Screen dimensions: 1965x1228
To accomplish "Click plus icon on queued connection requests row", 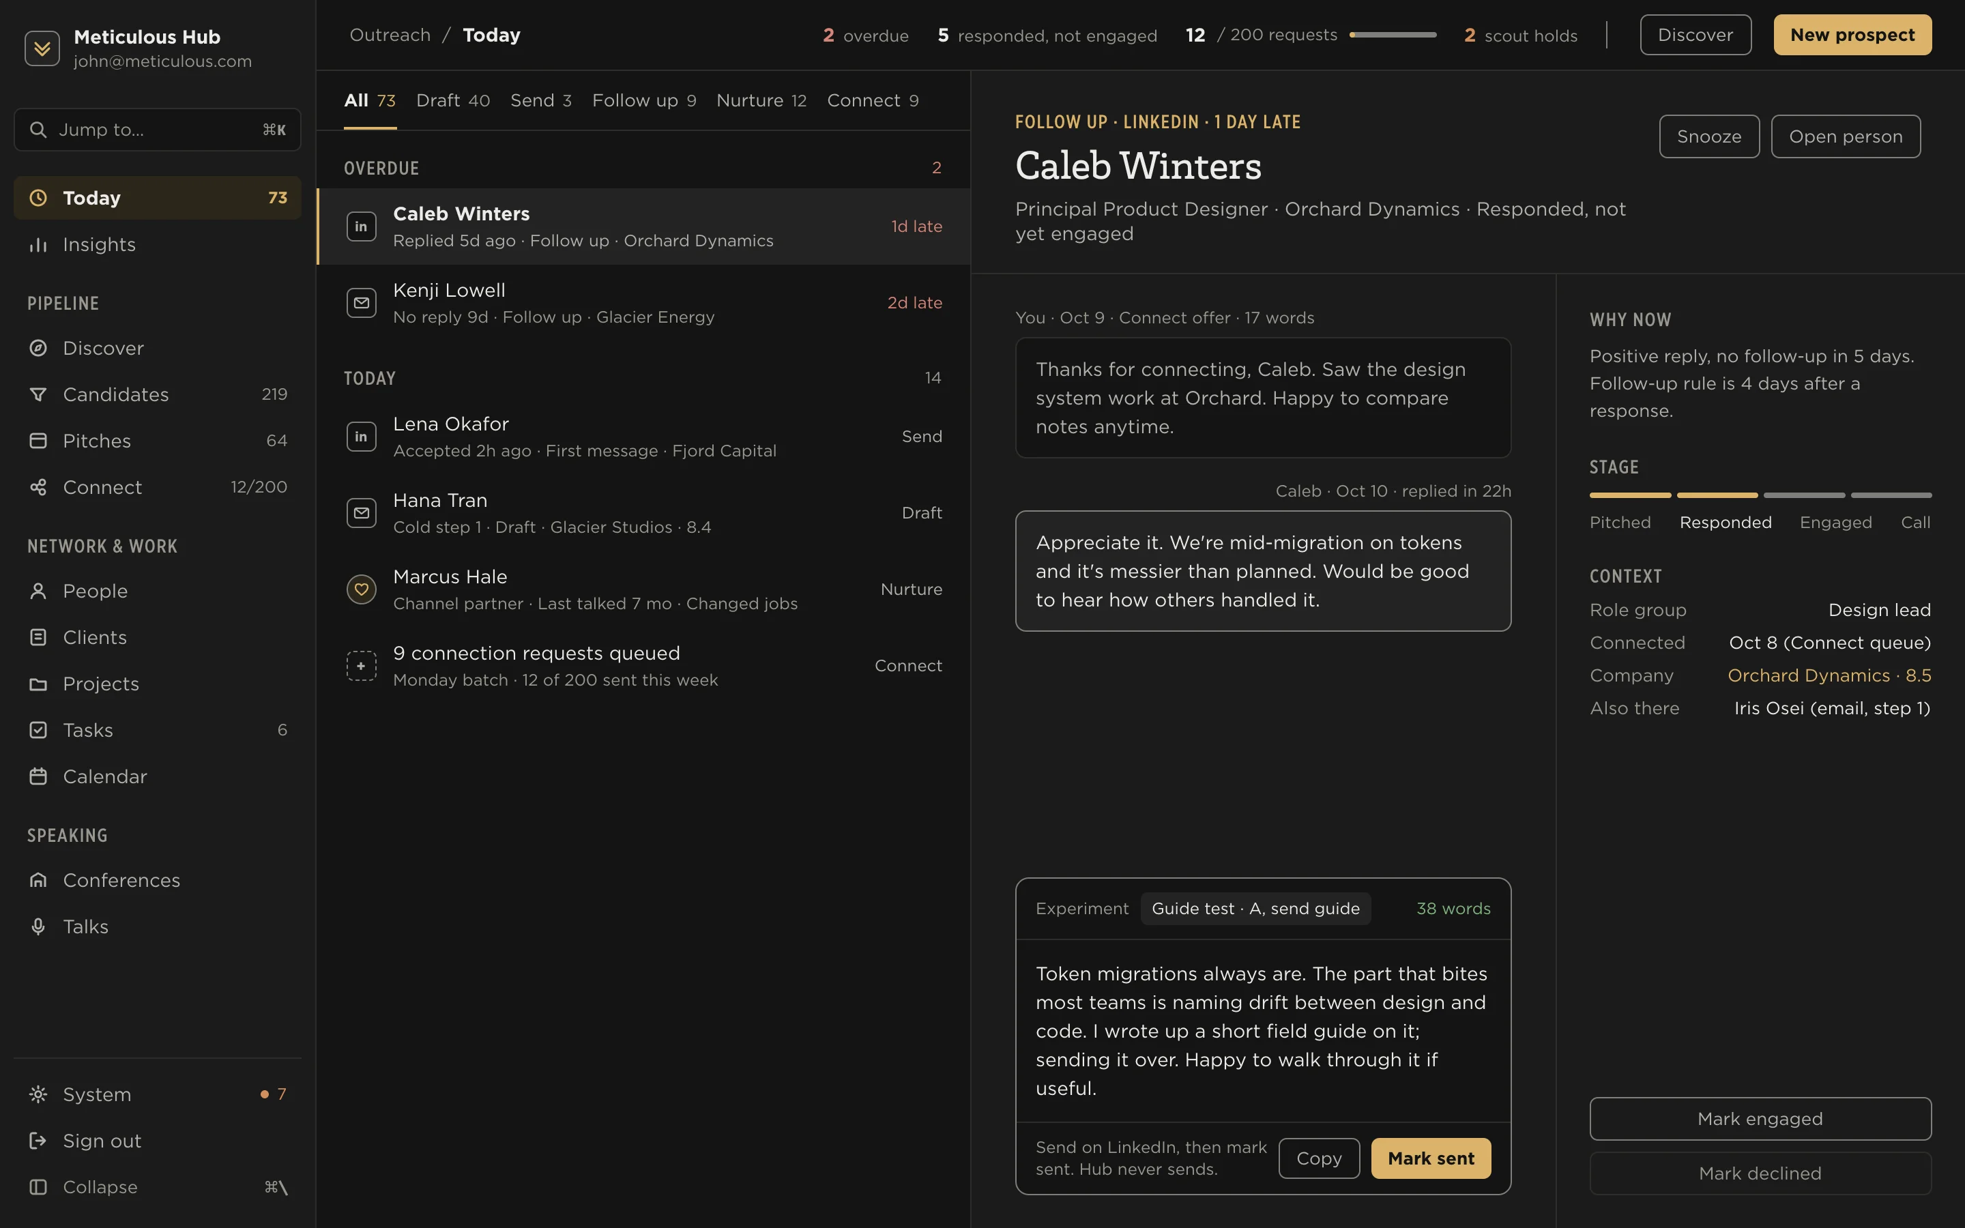I will tap(362, 665).
